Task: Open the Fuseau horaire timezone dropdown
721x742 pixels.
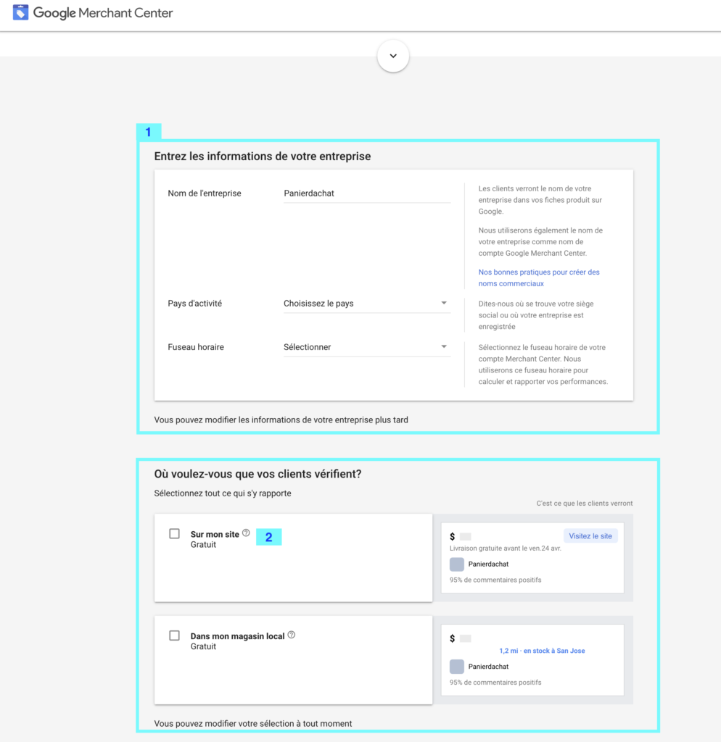Action: pos(366,347)
